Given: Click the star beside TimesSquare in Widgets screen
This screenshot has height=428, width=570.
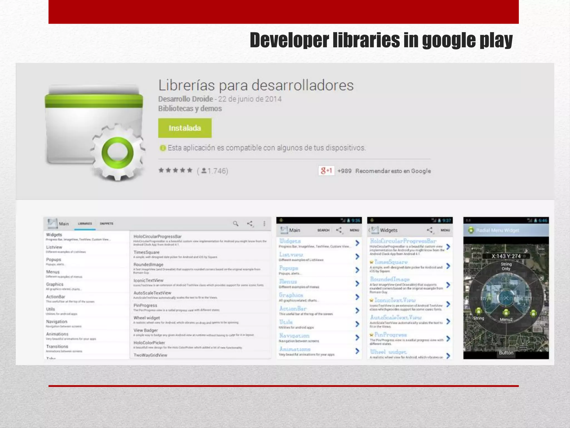Looking at the screenshot, I should (372, 262).
